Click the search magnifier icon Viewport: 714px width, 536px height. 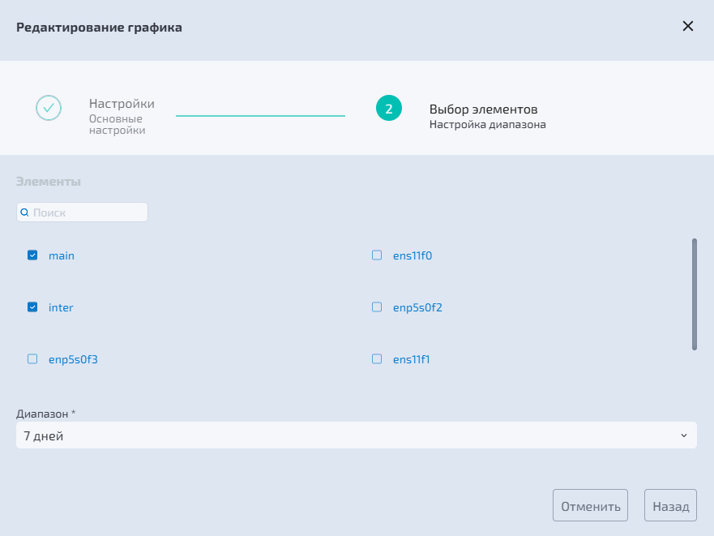click(24, 212)
